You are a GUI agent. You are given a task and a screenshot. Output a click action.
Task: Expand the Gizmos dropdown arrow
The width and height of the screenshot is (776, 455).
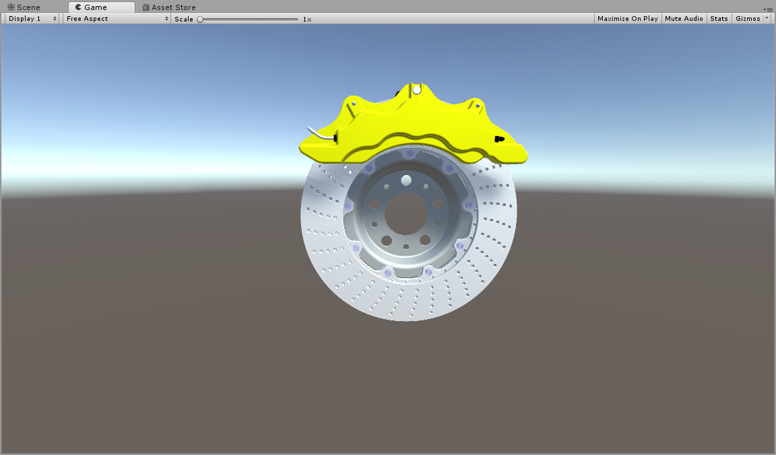coord(767,19)
